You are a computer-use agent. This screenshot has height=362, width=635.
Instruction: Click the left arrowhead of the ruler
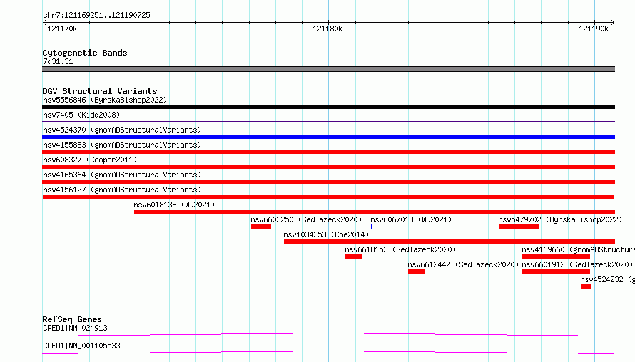pyautogui.click(x=44, y=23)
